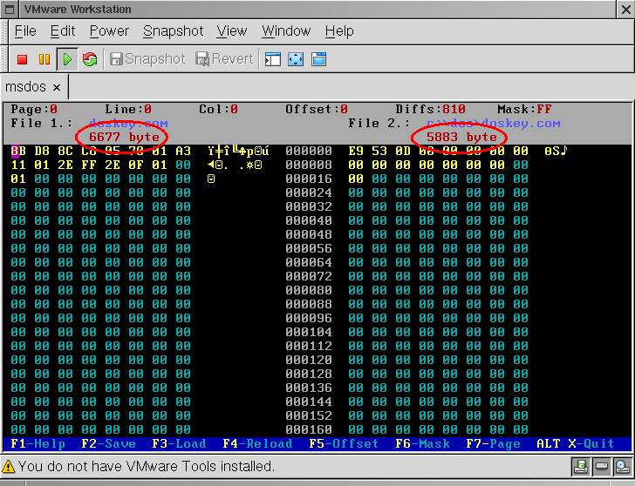The height and width of the screenshot is (486, 635).
Task: Click the File 1 doskey.com name
Action: click(128, 124)
